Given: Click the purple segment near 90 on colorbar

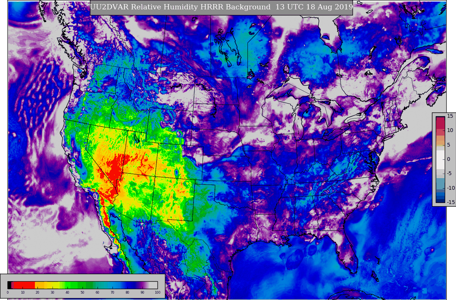Looking at the screenshot, I should [x=142, y=285].
